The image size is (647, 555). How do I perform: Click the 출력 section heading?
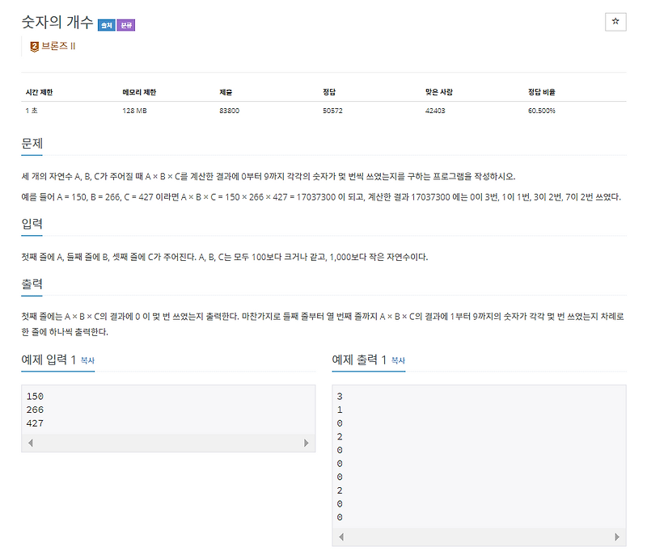pyautogui.click(x=32, y=284)
